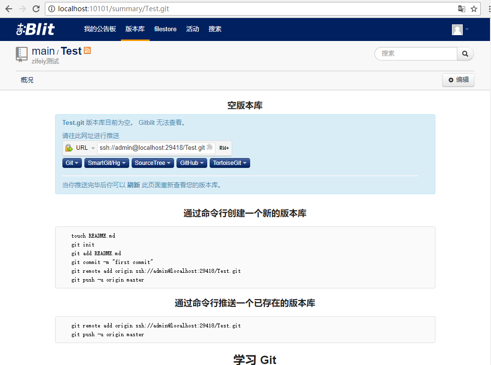This screenshot has width=491, height=365.
Task: Click the 学习 Git heading
Action: [255, 359]
